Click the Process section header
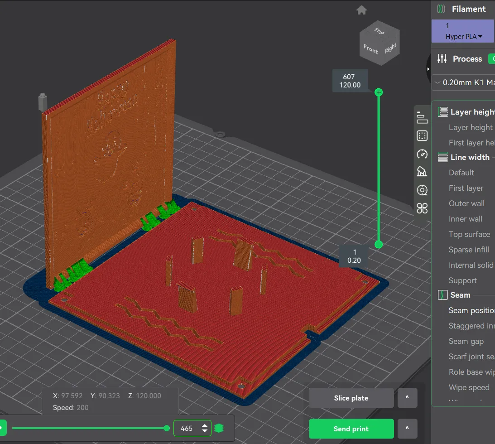The width and height of the screenshot is (495, 444). click(467, 59)
